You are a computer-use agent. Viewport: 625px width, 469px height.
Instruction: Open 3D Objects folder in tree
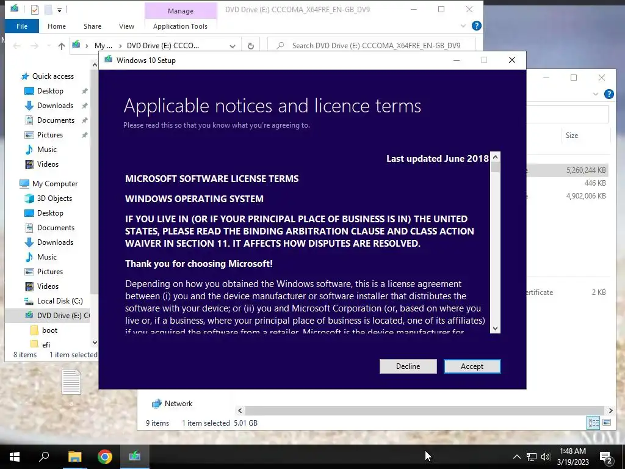pos(54,198)
